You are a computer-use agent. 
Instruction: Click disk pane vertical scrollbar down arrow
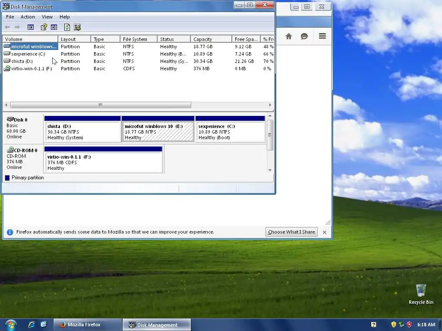pyautogui.click(x=270, y=170)
